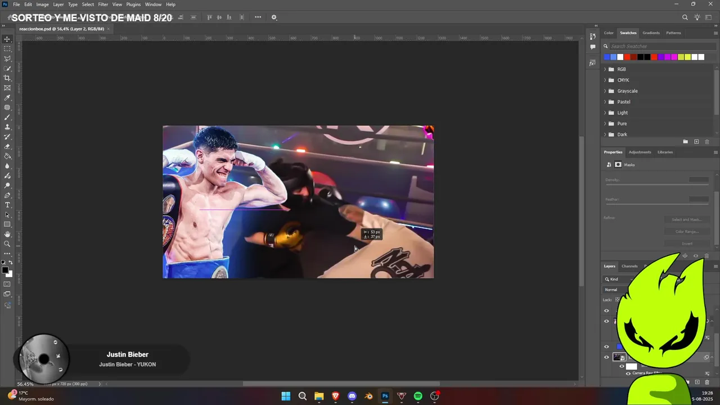Select the Lasso tool

[7, 58]
